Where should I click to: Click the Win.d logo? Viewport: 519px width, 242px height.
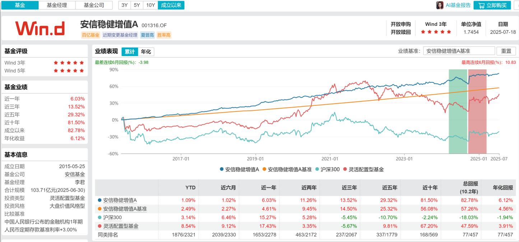[40, 28]
